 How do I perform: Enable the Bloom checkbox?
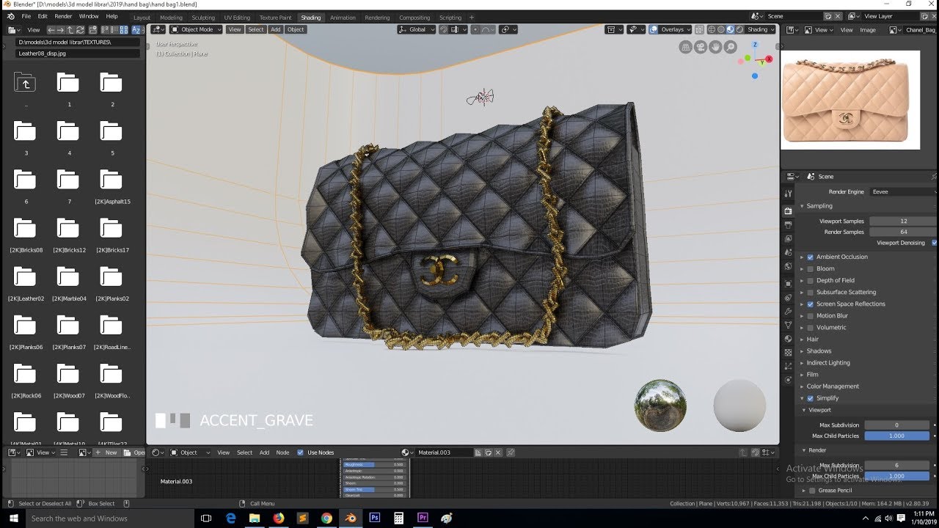pos(811,269)
